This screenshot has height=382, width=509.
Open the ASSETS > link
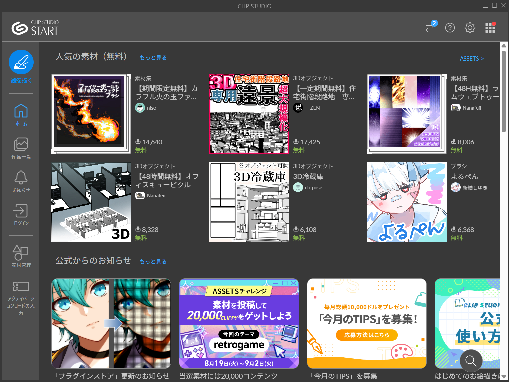click(x=472, y=59)
